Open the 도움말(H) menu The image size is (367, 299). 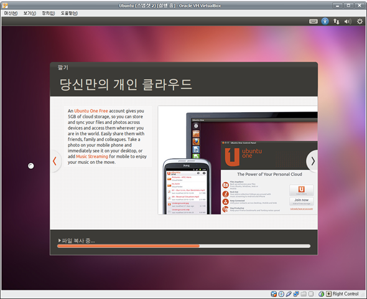pyautogui.click(x=69, y=13)
